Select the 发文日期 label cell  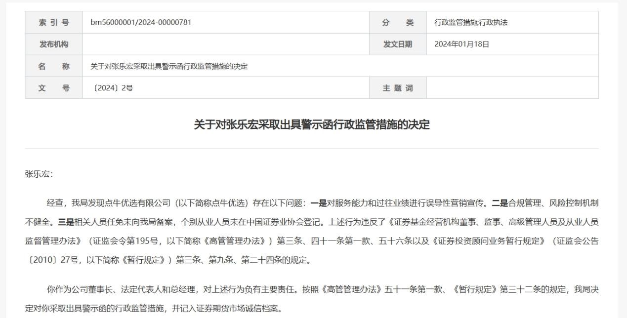coord(398,44)
